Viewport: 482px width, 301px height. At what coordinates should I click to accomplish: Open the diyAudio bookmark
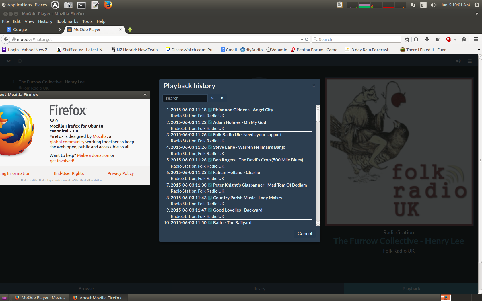click(x=252, y=50)
